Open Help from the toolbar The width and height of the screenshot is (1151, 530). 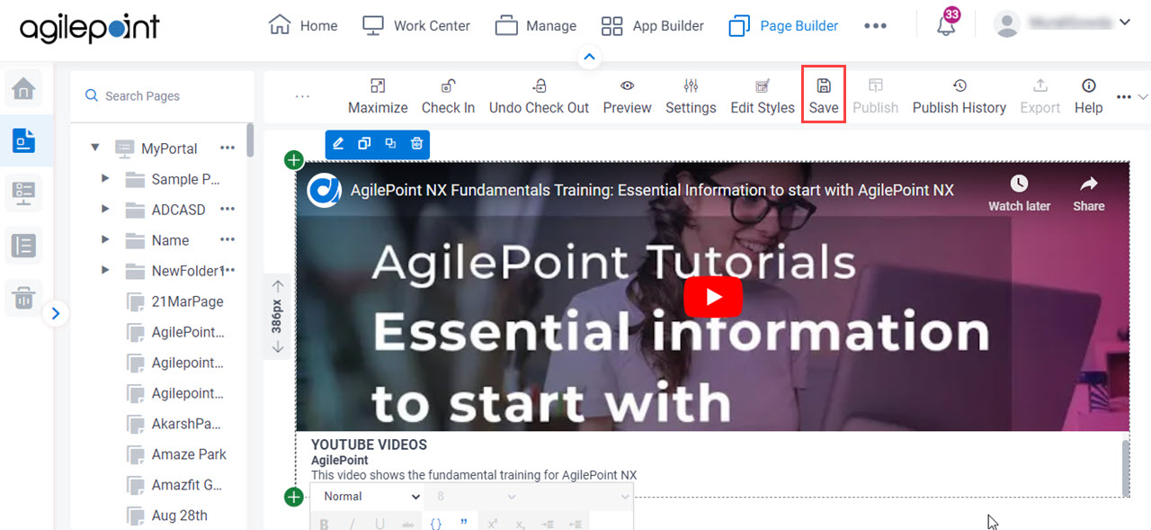coord(1088,97)
